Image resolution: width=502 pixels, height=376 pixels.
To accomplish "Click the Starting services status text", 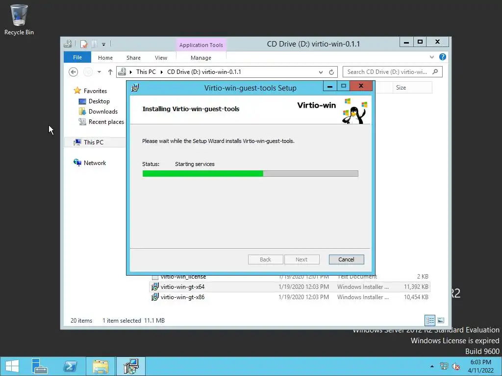I will click(195, 164).
